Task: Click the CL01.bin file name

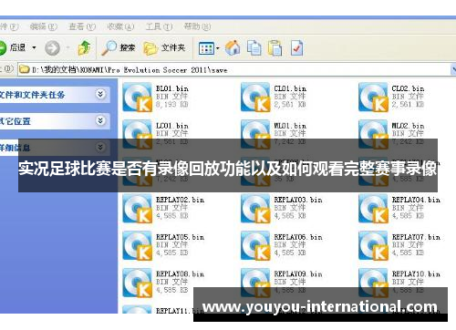Action: [x=290, y=88]
